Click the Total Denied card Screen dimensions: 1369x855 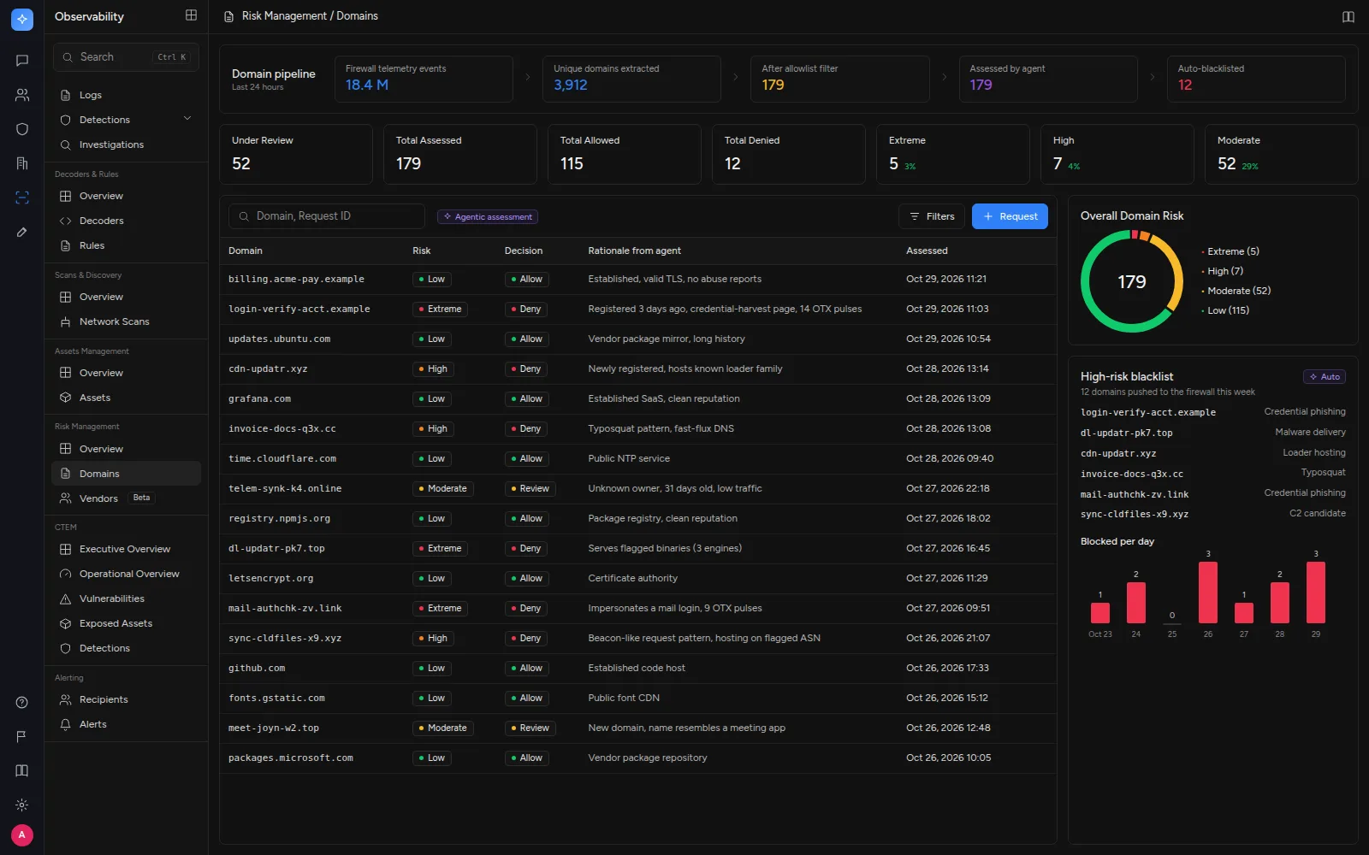pyautogui.click(x=789, y=154)
